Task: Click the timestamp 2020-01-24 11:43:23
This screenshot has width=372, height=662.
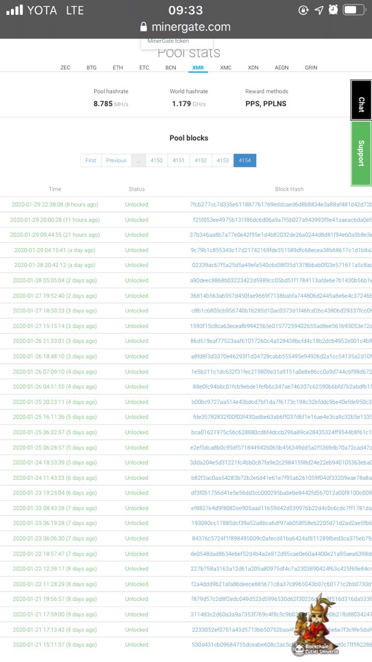Action: pyautogui.click(x=55, y=478)
